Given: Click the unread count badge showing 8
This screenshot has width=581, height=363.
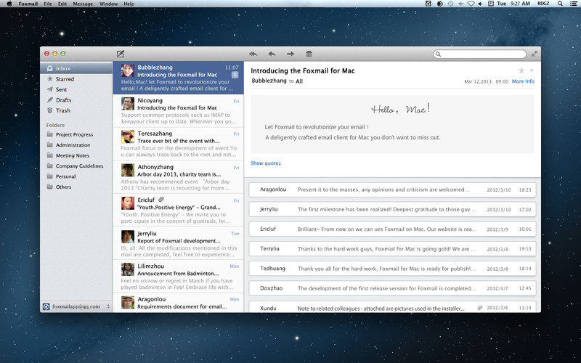Looking at the screenshot, I should (x=235, y=75).
